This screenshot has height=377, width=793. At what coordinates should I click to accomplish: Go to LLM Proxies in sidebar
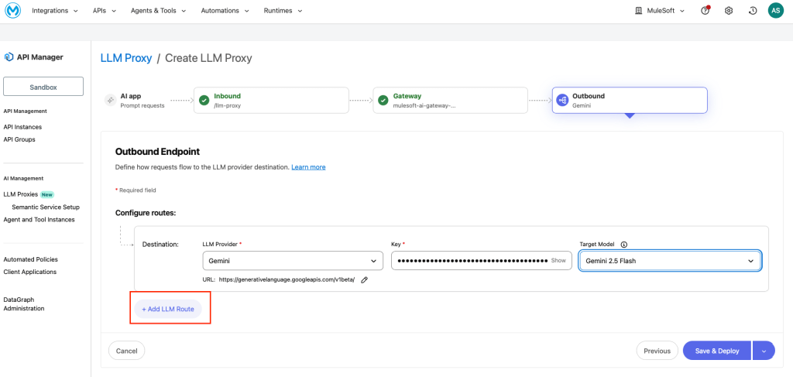[x=21, y=194]
